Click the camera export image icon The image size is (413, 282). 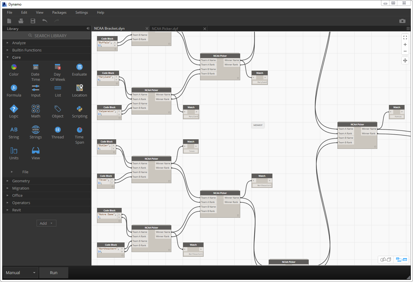[402, 21]
